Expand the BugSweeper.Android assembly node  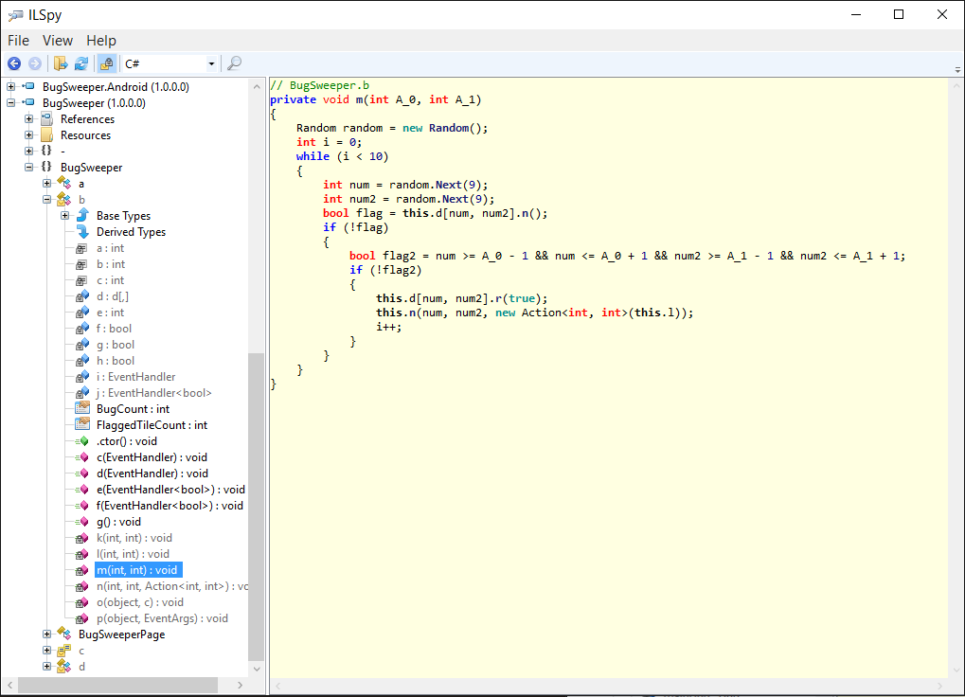pos(10,87)
